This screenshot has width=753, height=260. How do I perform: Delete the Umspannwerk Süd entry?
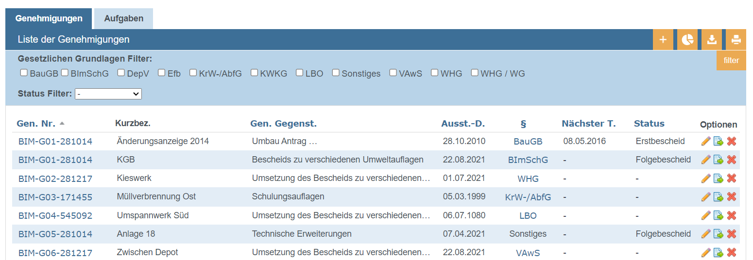pyautogui.click(x=732, y=215)
